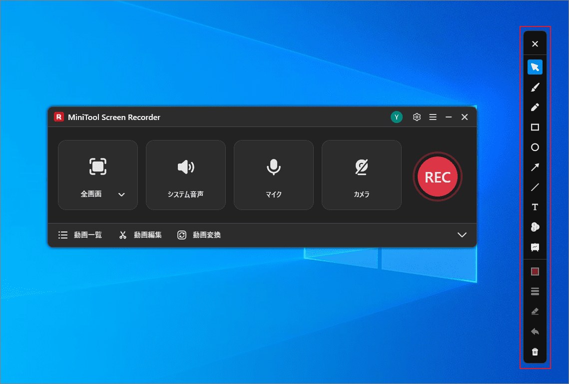Image resolution: width=569 pixels, height=384 pixels.
Task: Select the text T tool
Action: [535, 207]
